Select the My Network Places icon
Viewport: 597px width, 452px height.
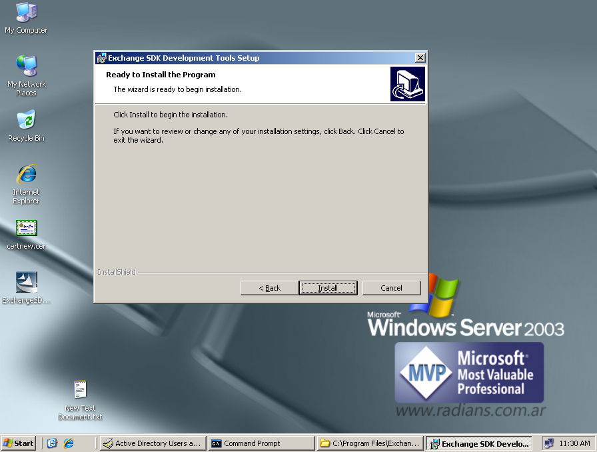pyautogui.click(x=26, y=66)
